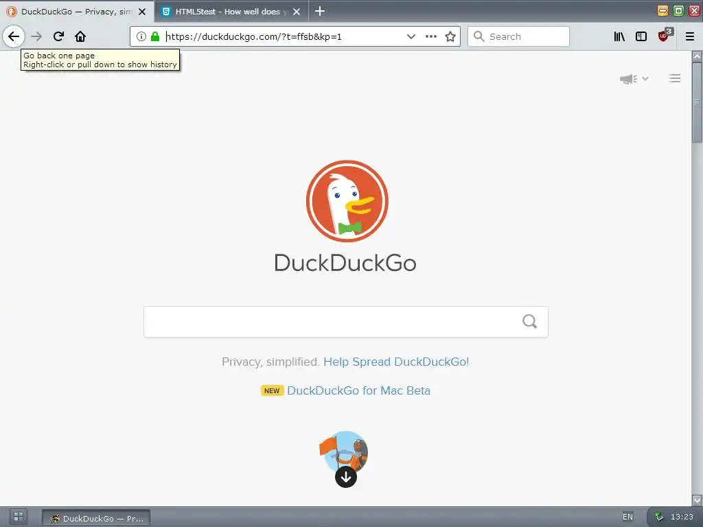Open the taskbar start menu icon
This screenshot has height=527, width=703.
click(19, 517)
